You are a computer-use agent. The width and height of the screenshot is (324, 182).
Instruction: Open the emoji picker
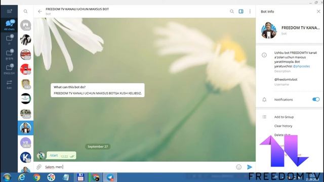[x=238, y=167]
